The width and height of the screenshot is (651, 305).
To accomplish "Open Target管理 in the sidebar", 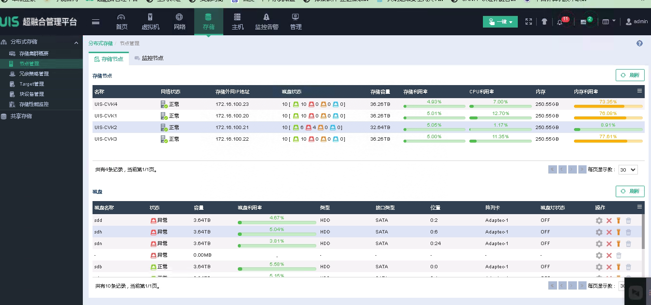I will 31,84.
